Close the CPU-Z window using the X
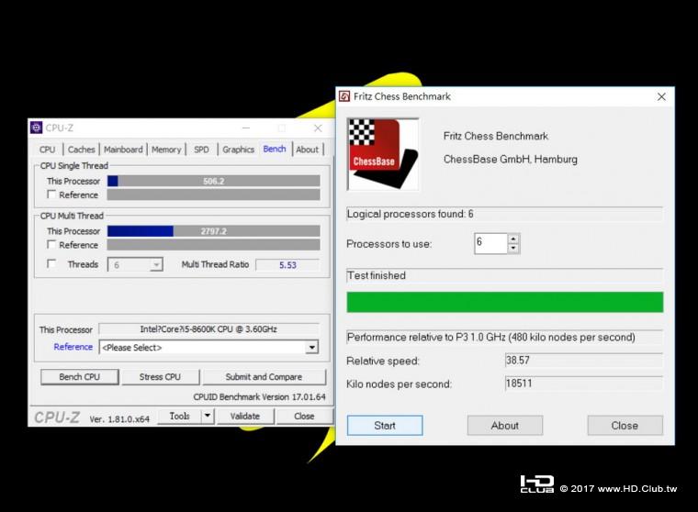Viewport: 698px width, 512px height. pos(318,128)
